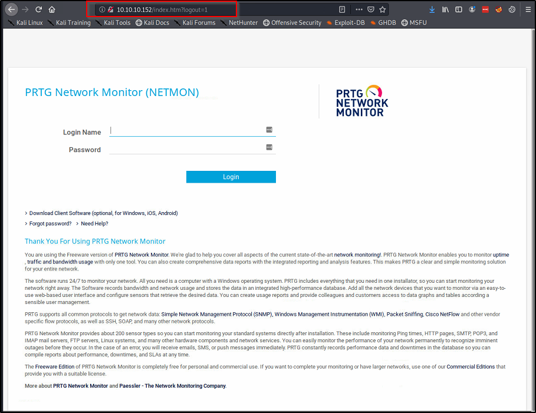The image size is (536, 413).
Task: Click the PRTG Network Monitor logo
Action: click(362, 101)
